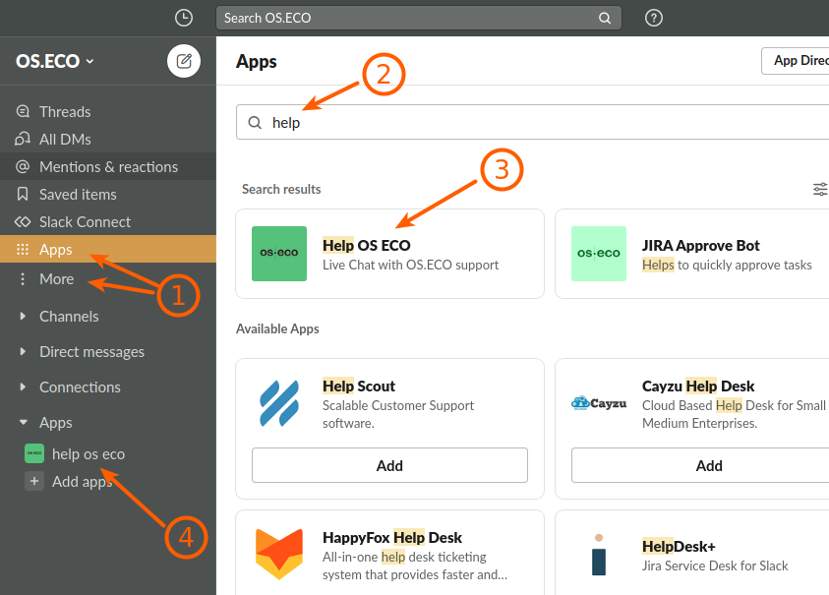
Task: Click the plus icon beside Add apps
Action: pos(34,482)
